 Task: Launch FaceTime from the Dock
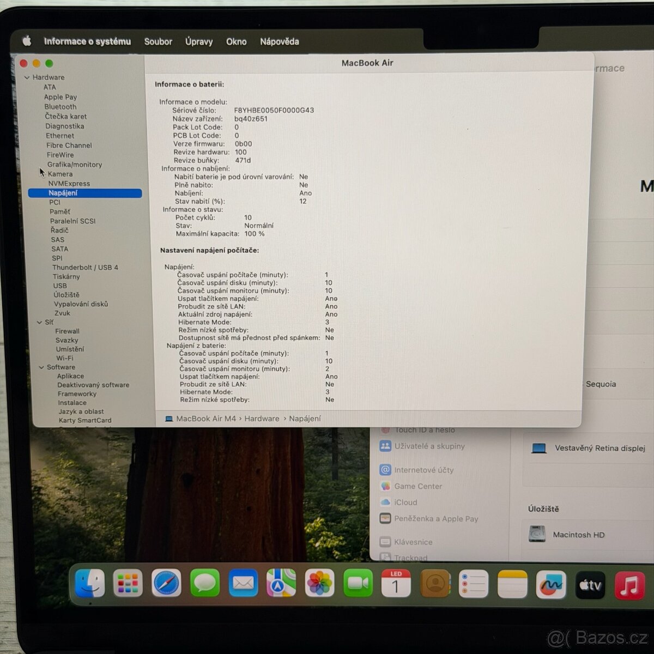358,584
